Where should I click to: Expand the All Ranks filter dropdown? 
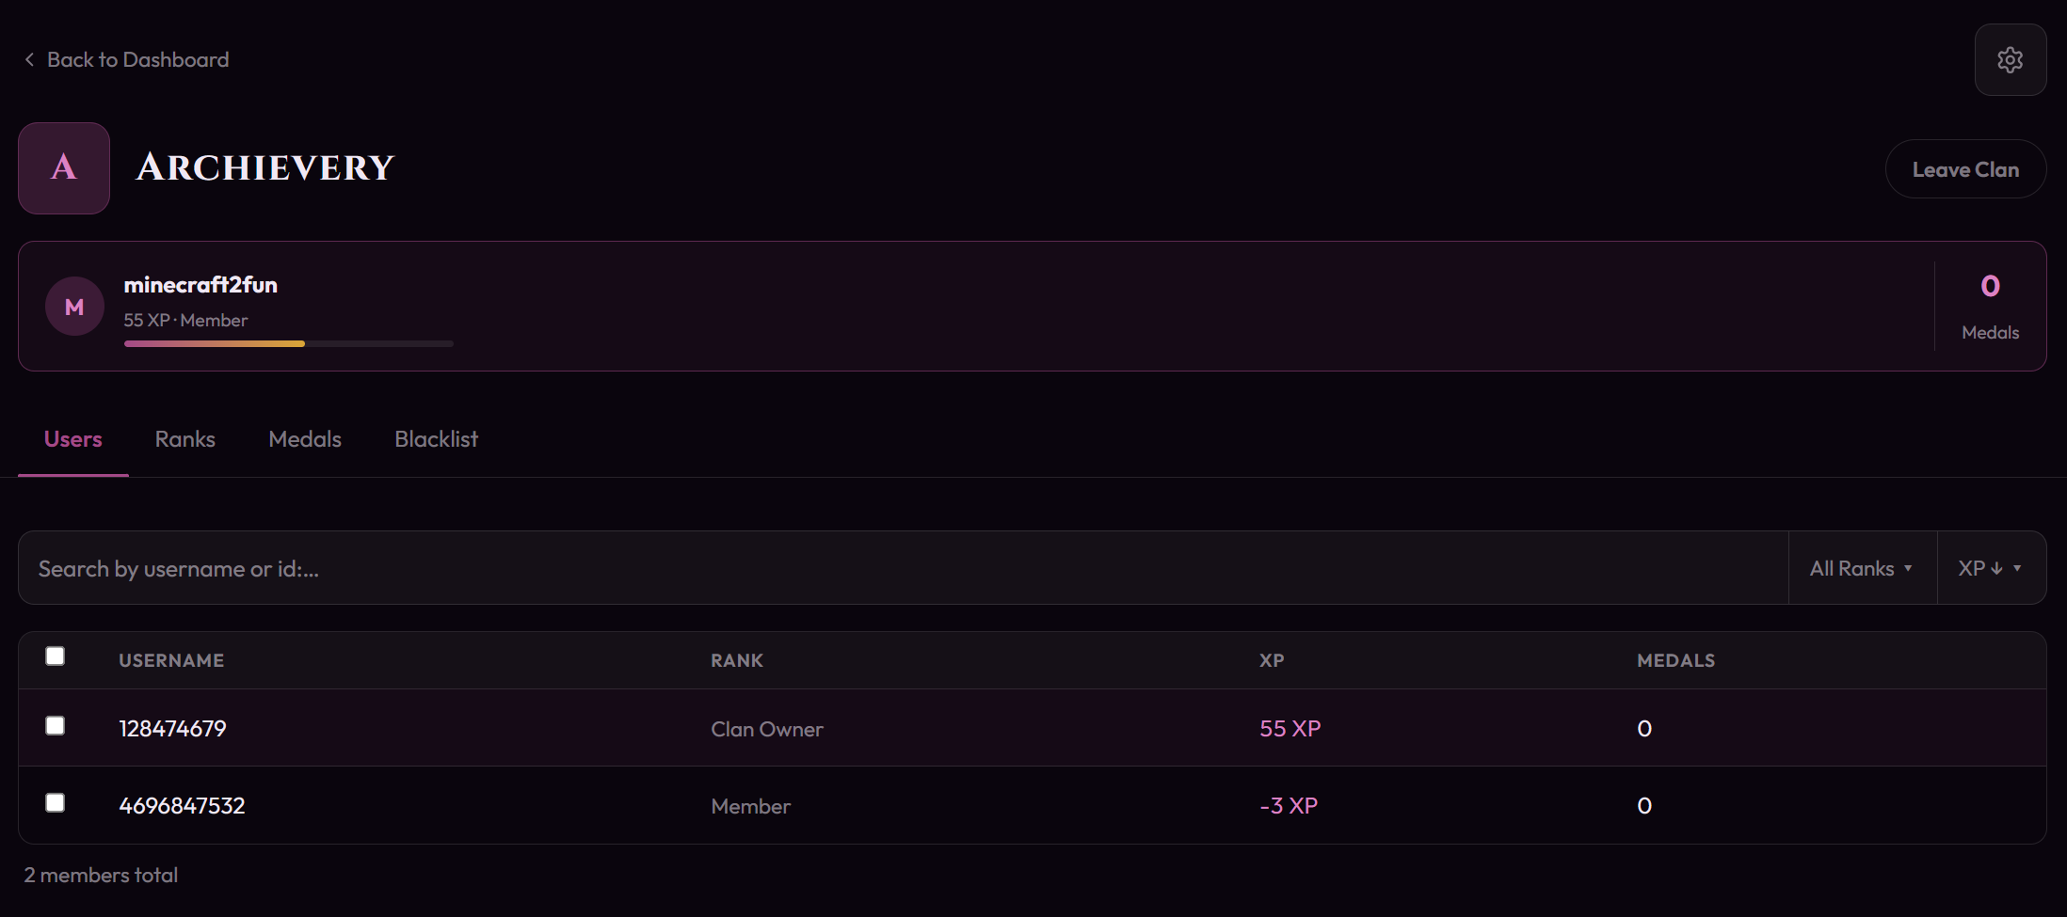(1862, 568)
